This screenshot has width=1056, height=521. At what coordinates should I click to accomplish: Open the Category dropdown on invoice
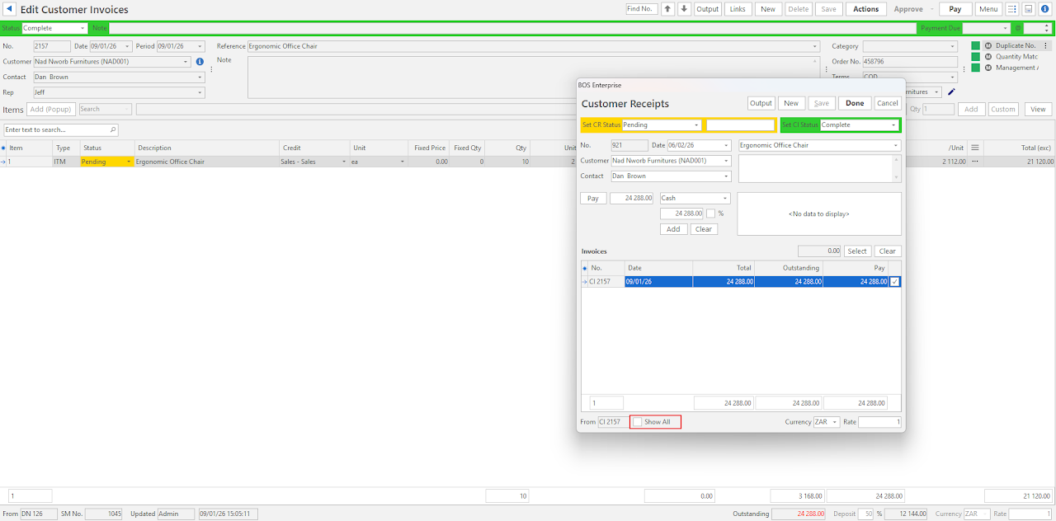pyautogui.click(x=953, y=47)
